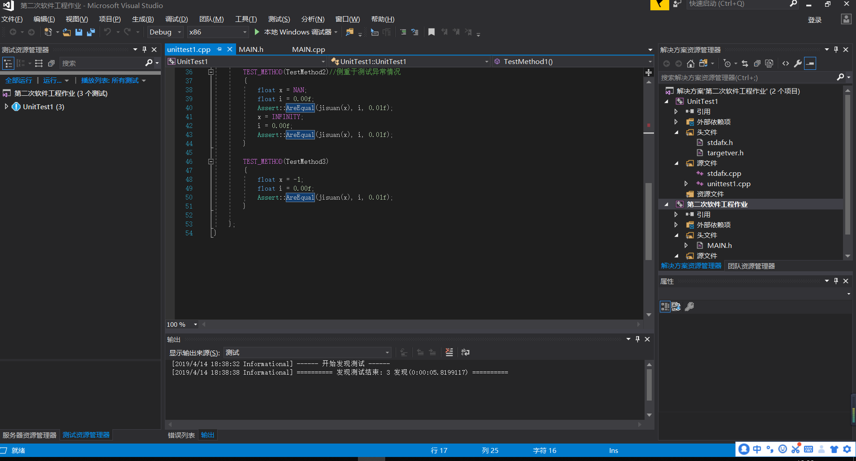
Task: Switch to the MAIN.cpp editor tab
Action: 309,49
